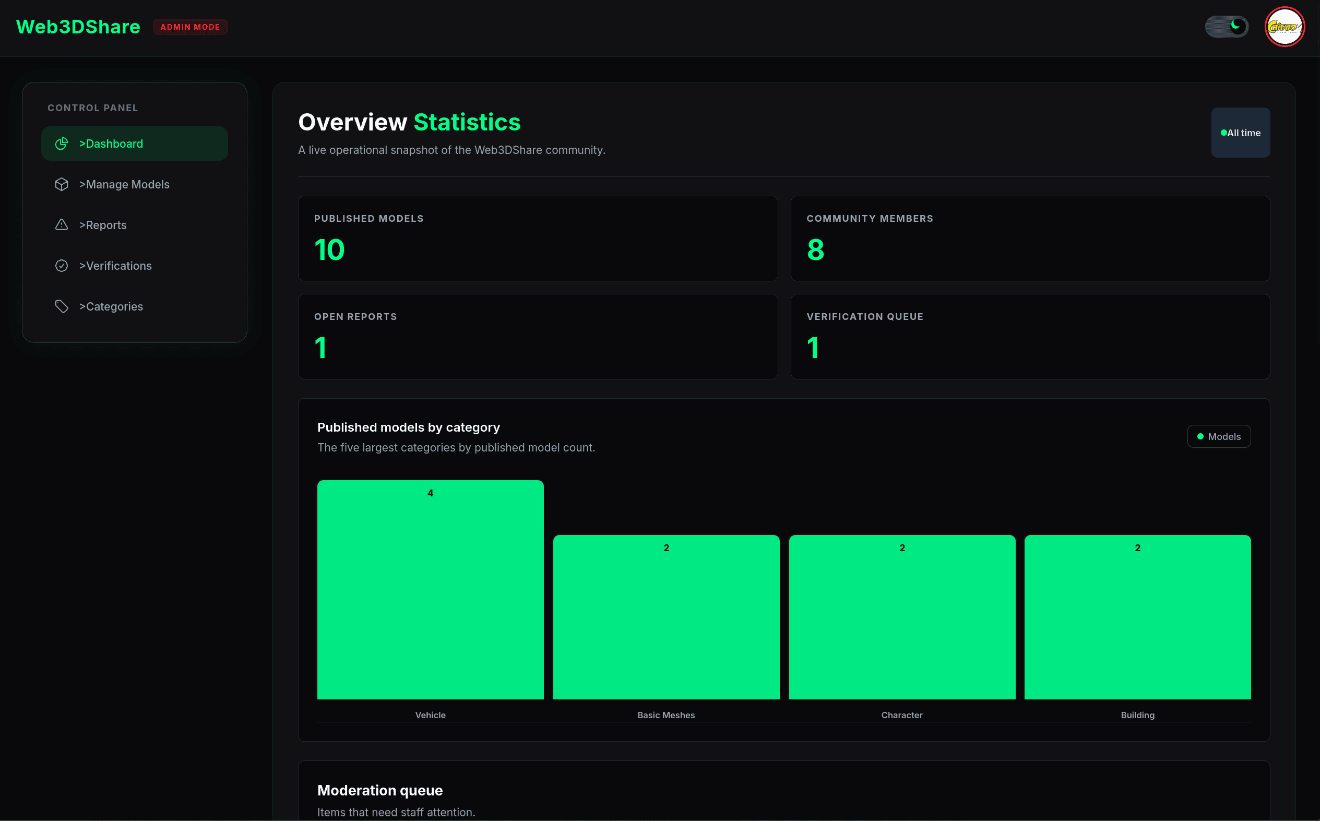Select the Open Reports stat card

pyautogui.click(x=538, y=337)
